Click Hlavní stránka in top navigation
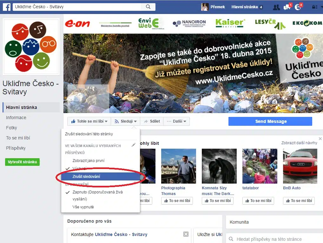The height and width of the screenshot is (243, 323). pyautogui.click(x=245, y=7)
